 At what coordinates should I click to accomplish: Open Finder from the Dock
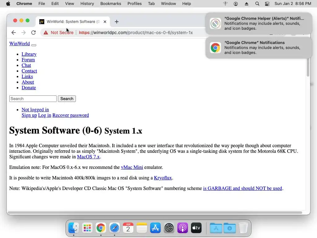click(x=74, y=228)
